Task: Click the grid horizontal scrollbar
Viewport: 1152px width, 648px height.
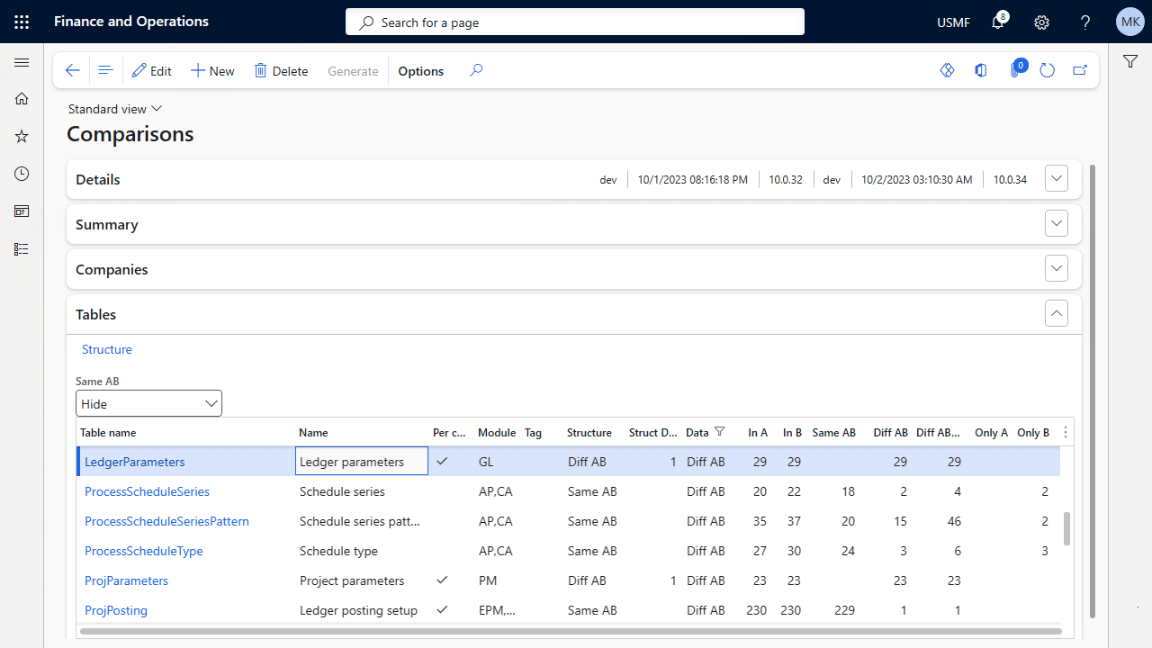Action: click(569, 632)
